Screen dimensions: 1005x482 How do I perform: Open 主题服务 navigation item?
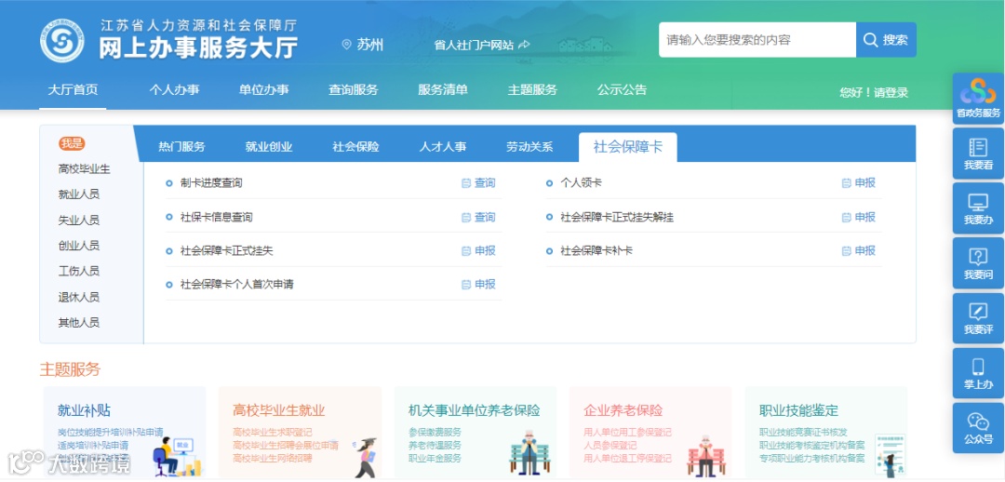tap(532, 90)
